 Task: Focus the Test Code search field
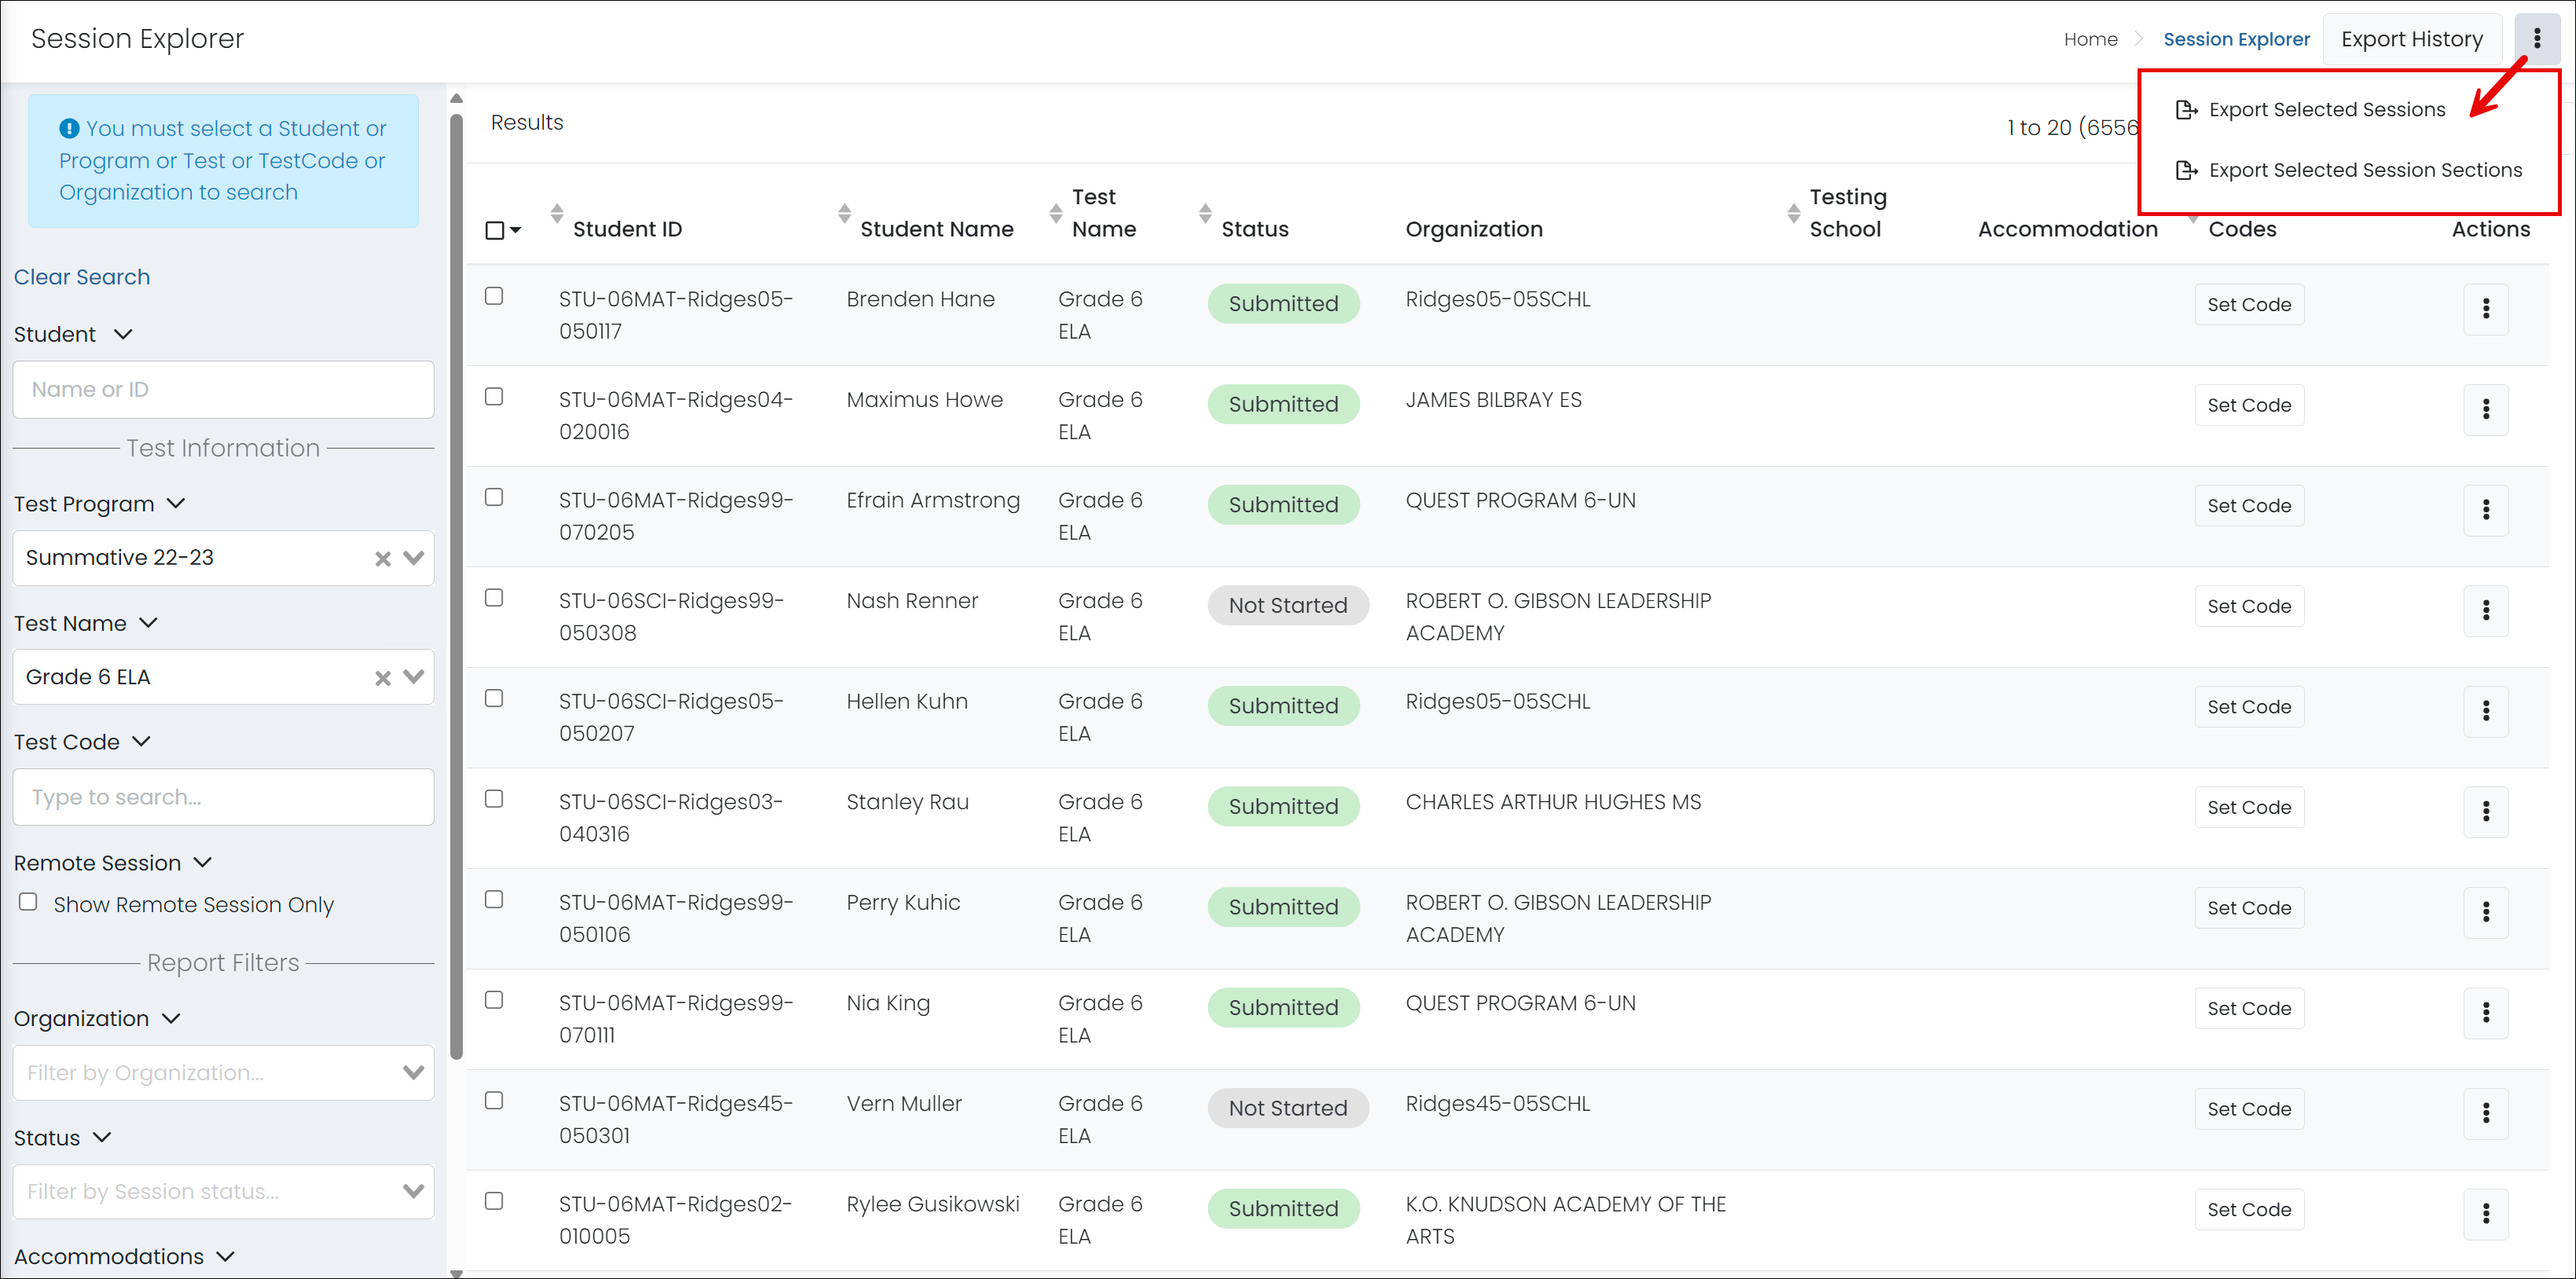(223, 797)
